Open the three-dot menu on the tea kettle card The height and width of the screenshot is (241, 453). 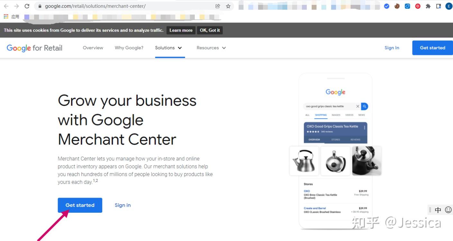point(365,127)
